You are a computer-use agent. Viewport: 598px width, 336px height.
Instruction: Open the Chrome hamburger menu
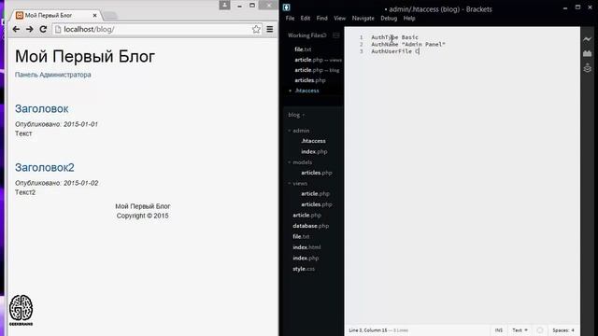(x=270, y=29)
